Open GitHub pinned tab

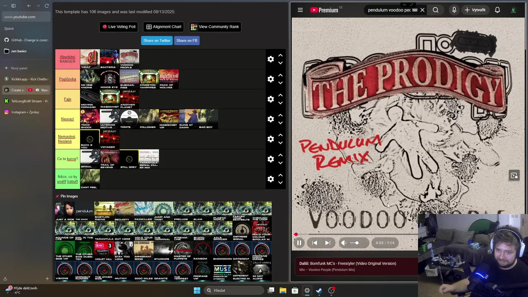coord(26,40)
